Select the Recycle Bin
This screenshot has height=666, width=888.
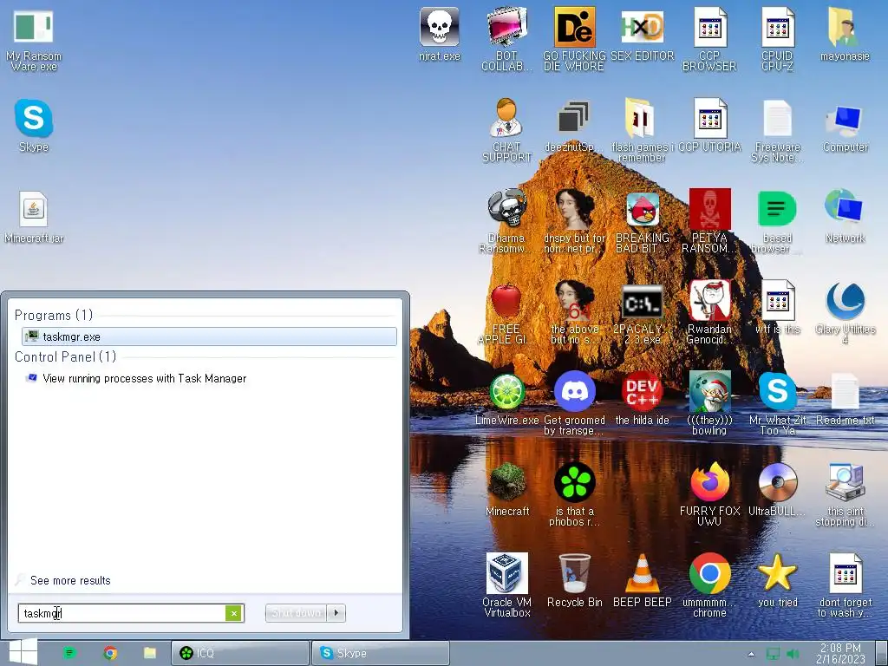(574, 581)
